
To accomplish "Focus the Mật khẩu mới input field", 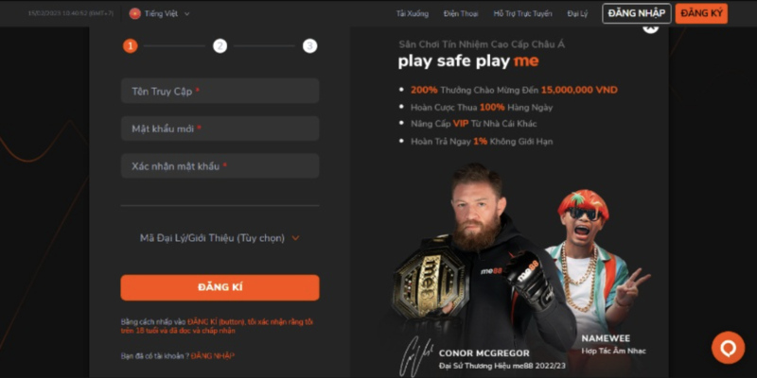I will (220, 129).
